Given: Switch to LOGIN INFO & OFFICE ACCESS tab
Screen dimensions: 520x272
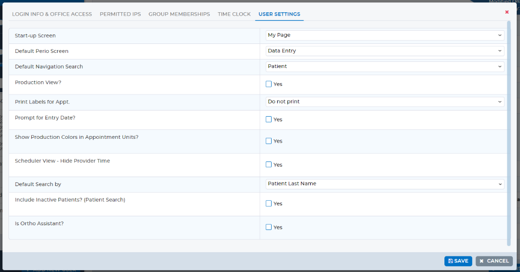Looking at the screenshot, I should click(x=52, y=14).
